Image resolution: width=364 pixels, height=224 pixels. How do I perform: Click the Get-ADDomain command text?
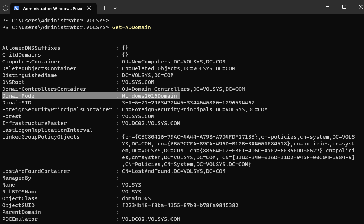coord(131,27)
